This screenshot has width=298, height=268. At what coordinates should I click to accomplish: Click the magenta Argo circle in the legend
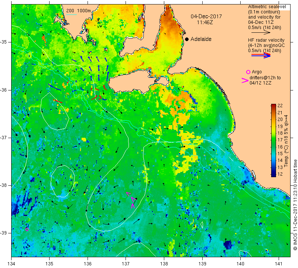[248, 72]
